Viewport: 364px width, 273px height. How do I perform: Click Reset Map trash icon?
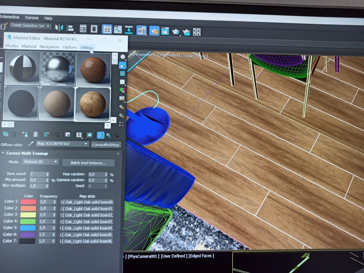[x=36, y=134]
